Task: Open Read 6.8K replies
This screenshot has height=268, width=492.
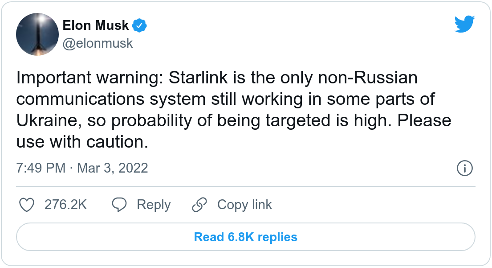Action: coord(246,237)
